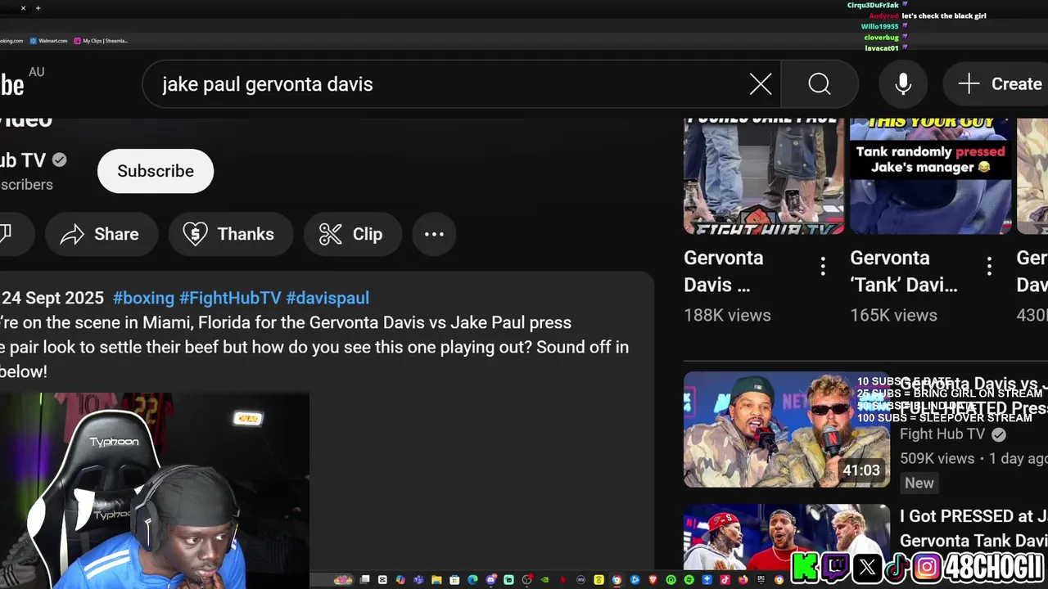1048x589 pixels.
Task: Click the "Gervonta 'Tank' Davi..." video title
Action: [x=904, y=272]
